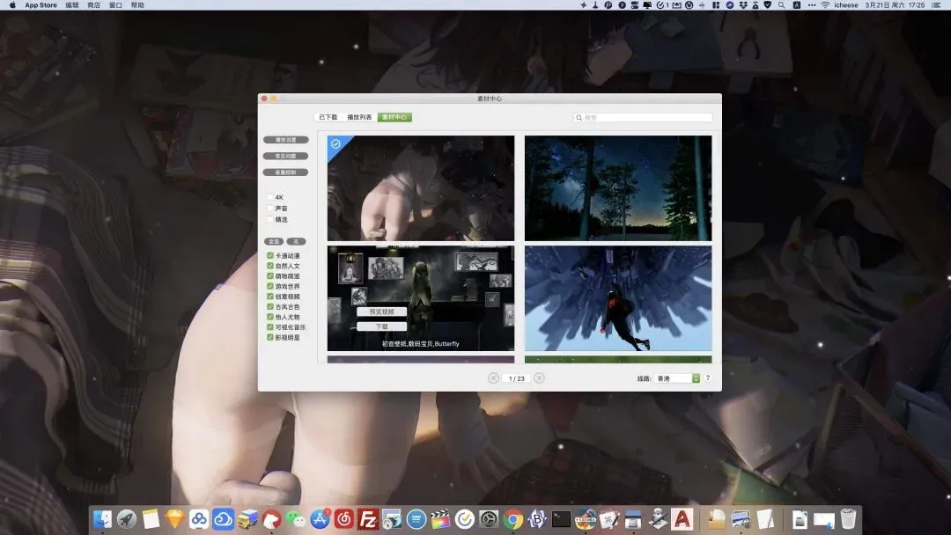
Task: Open the 帮助 menu in menu bar
Action: coord(137,5)
